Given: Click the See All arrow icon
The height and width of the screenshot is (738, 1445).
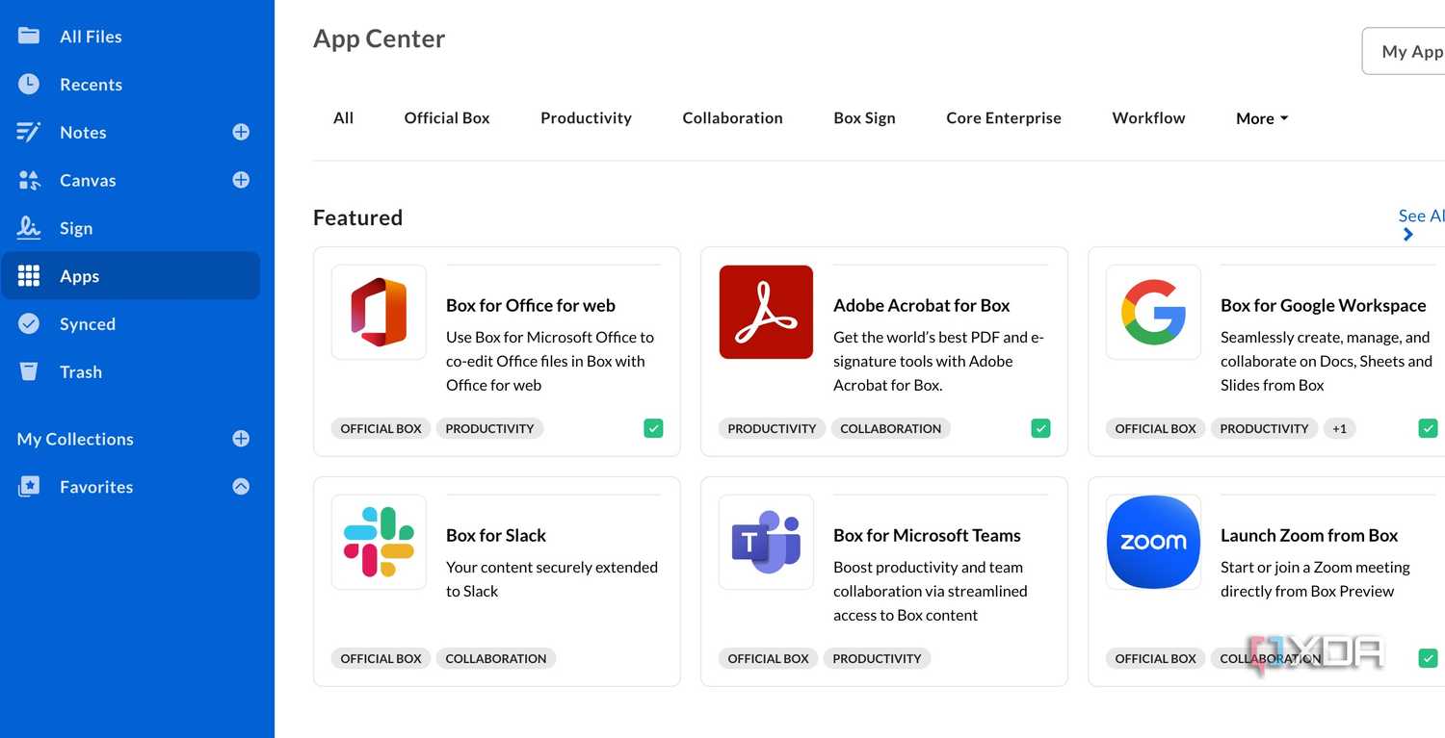Looking at the screenshot, I should click(x=1408, y=235).
